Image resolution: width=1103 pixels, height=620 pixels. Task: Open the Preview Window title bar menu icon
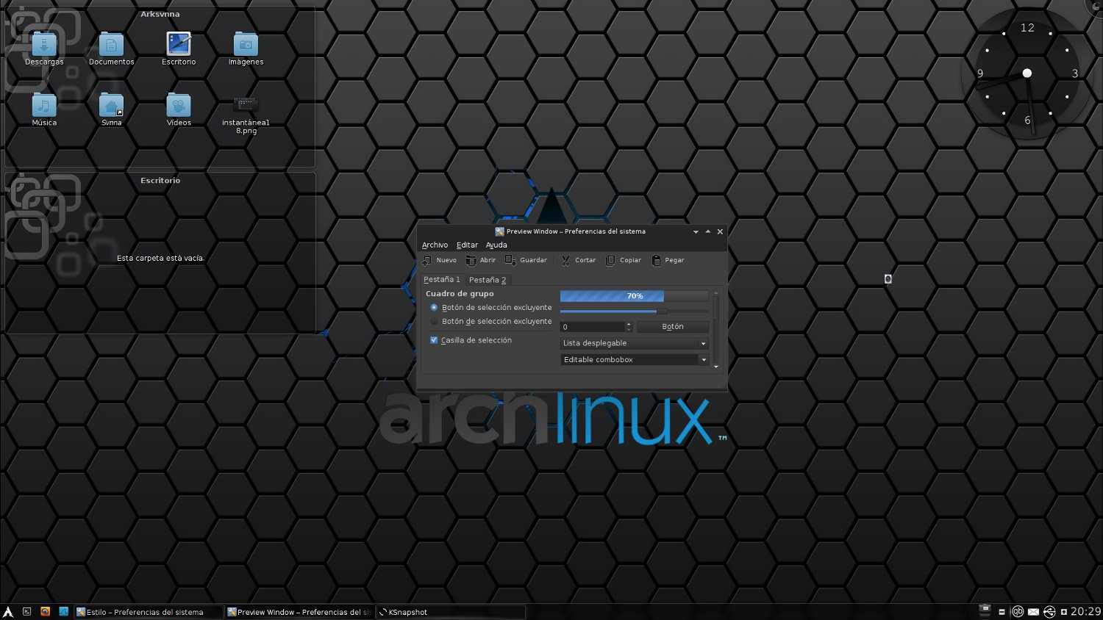pyautogui.click(x=499, y=231)
